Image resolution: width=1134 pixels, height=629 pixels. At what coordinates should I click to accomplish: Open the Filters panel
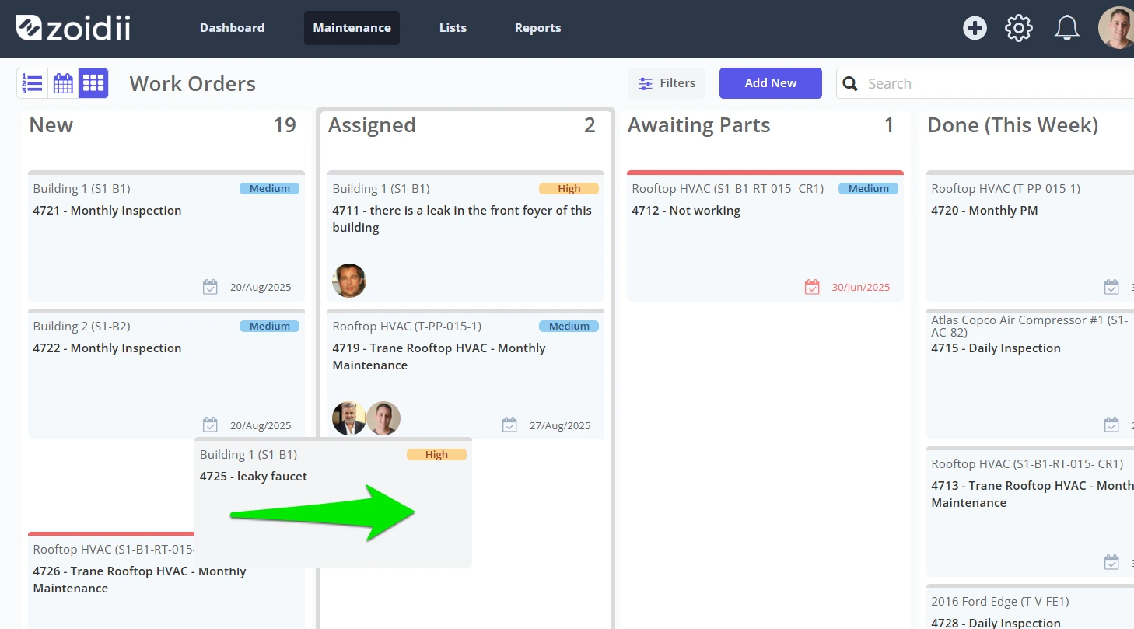[x=667, y=83]
